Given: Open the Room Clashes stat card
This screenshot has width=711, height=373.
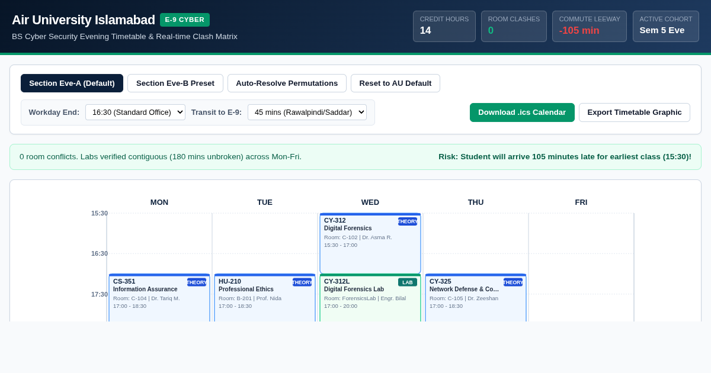Looking at the screenshot, I should pyautogui.click(x=514, y=26).
